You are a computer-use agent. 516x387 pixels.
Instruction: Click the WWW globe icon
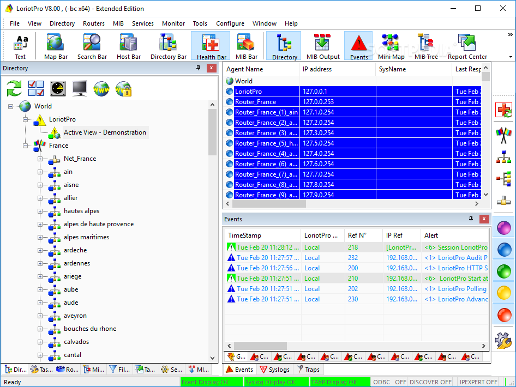tap(101, 88)
